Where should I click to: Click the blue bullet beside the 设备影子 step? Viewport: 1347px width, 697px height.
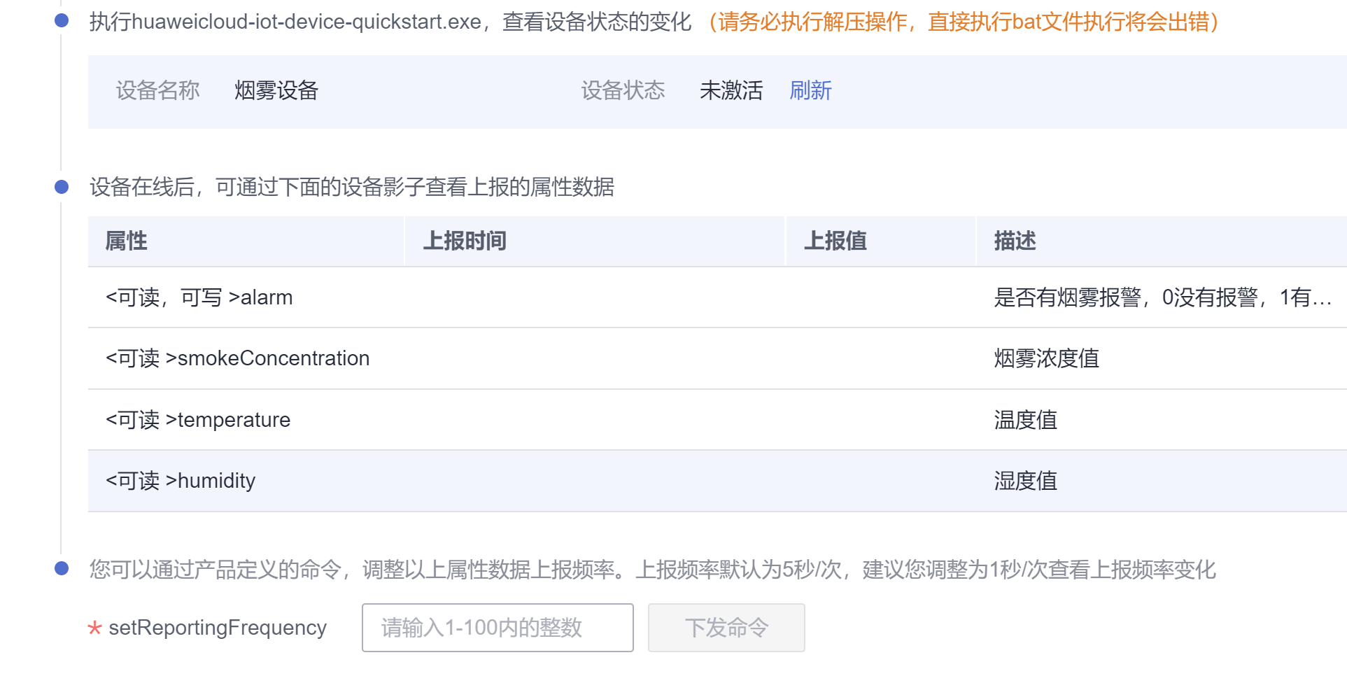(x=62, y=187)
